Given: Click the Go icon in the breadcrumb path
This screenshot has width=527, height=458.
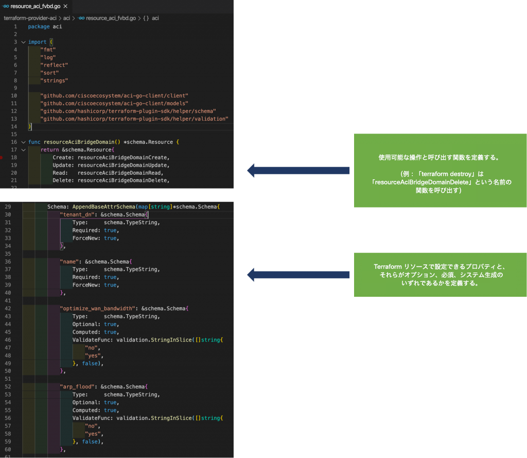Looking at the screenshot, I should 81,18.
